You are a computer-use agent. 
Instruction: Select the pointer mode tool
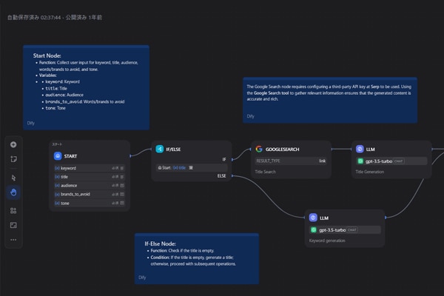tap(13, 178)
